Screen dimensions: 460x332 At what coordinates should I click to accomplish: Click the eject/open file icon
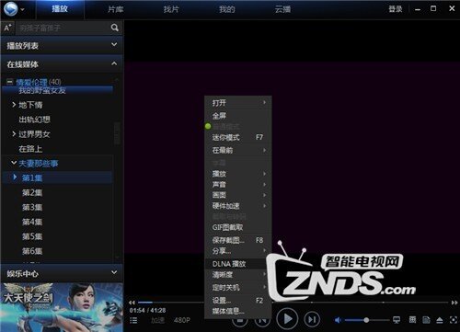440,320
